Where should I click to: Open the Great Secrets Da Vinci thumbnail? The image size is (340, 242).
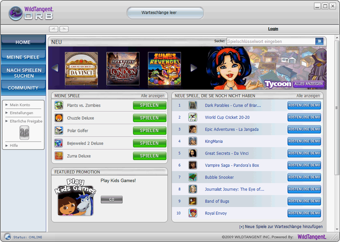tap(81, 69)
